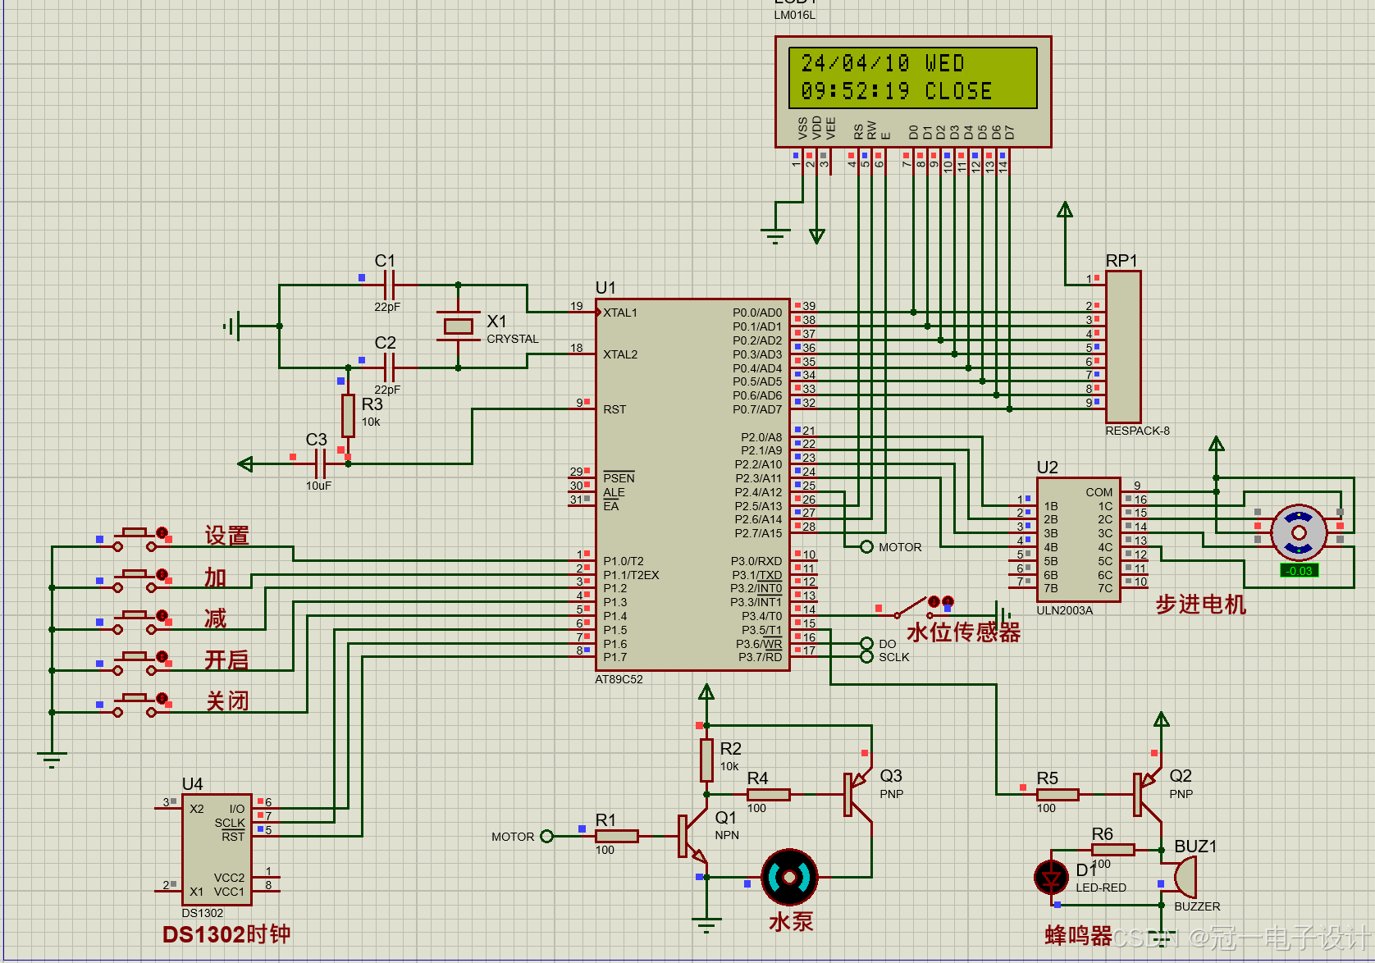Select the D1 LED-RED diode
The width and height of the screenshot is (1375, 963).
pos(1052,878)
